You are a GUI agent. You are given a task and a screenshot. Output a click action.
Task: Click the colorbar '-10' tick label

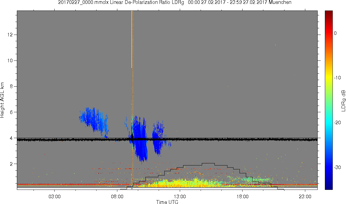coord(337,78)
